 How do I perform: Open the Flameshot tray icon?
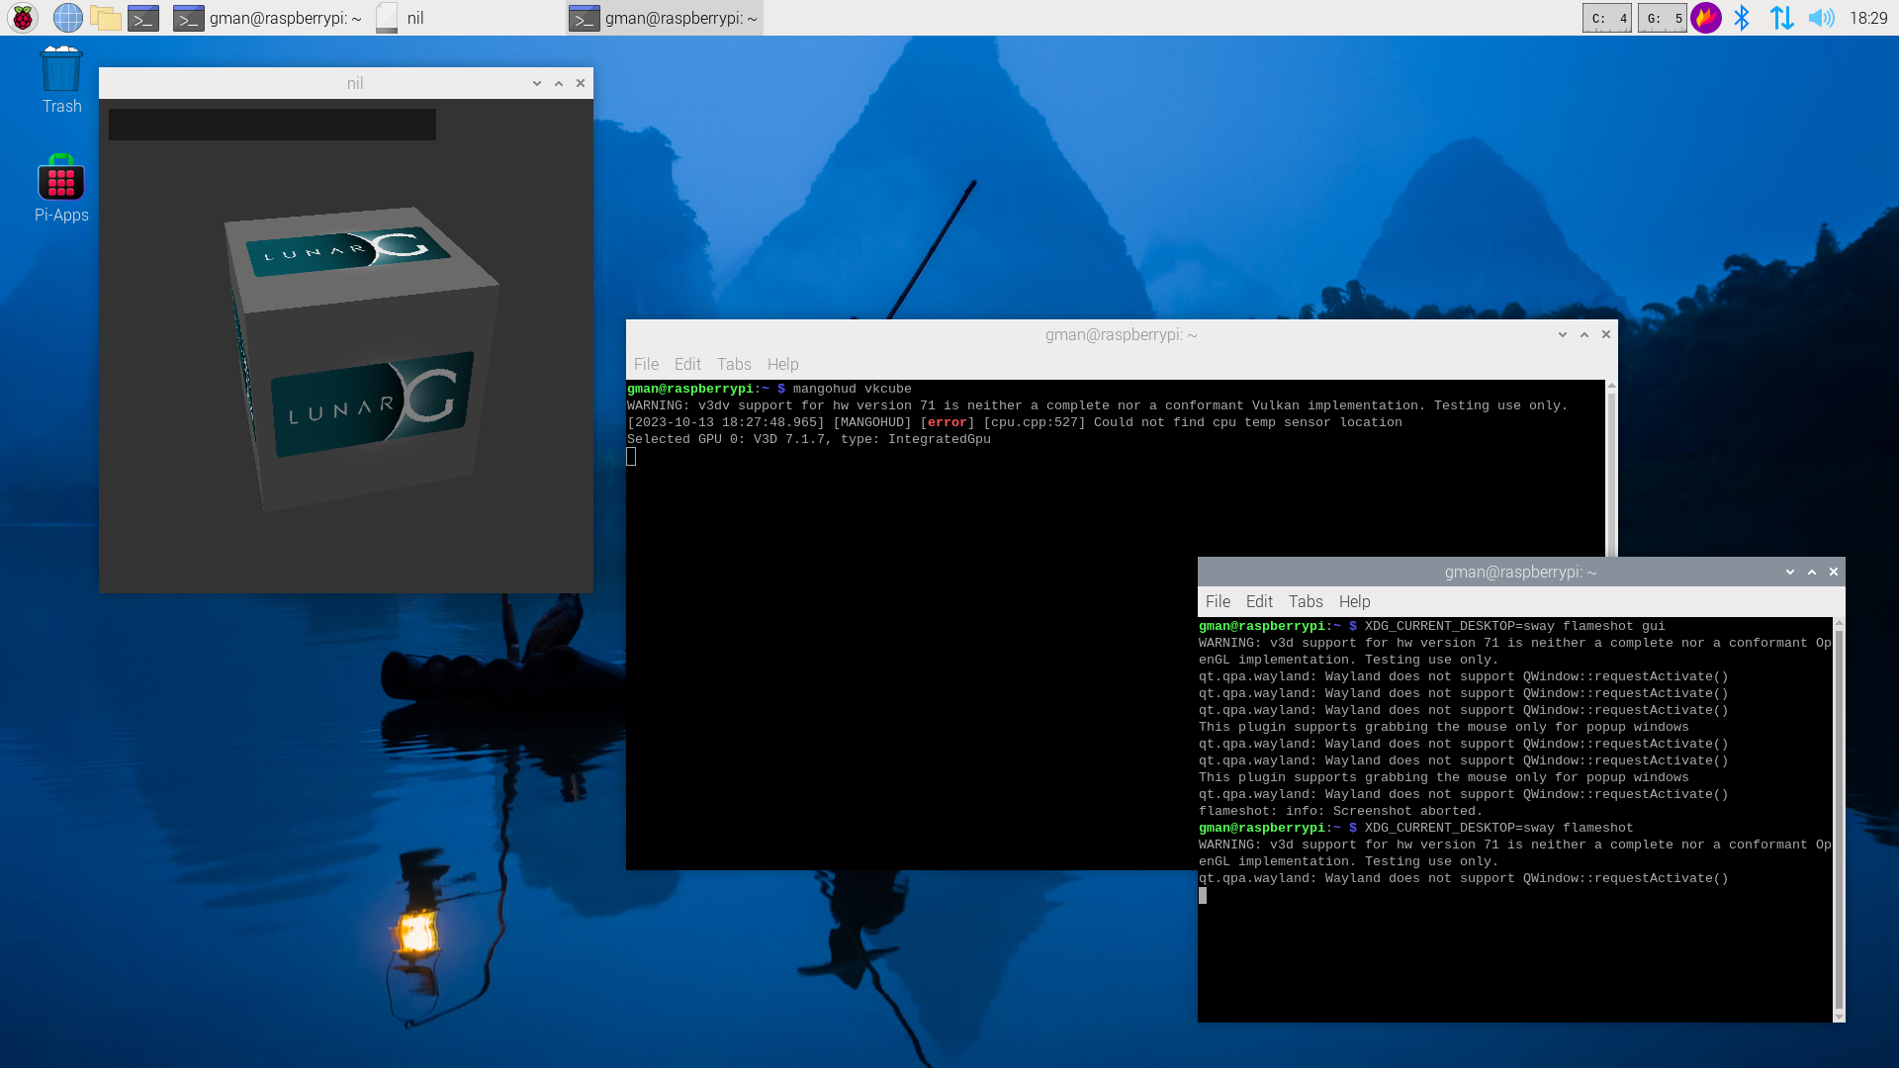(x=1704, y=17)
